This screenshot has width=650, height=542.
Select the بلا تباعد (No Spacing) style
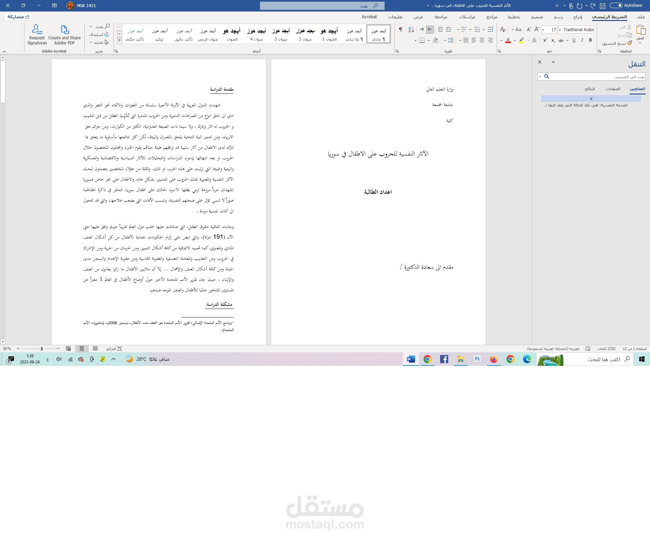coord(354,34)
